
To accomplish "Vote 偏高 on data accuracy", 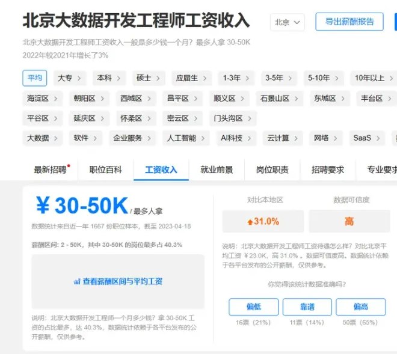I will pos(360,307).
